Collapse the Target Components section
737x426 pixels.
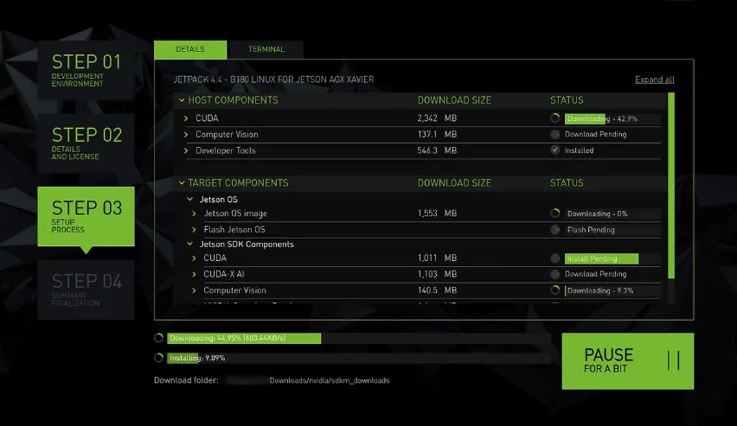point(182,182)
